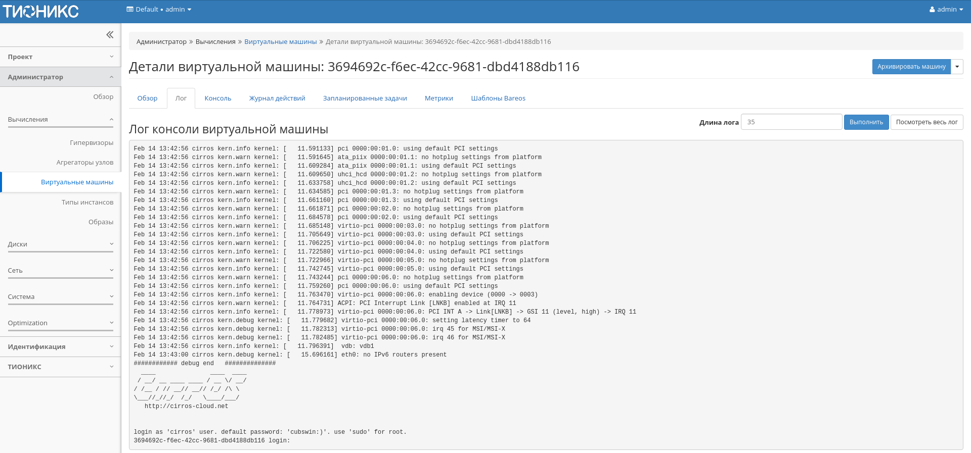Open the Журнал действий tab
The image size is (971, 453).
click(277, 98)
